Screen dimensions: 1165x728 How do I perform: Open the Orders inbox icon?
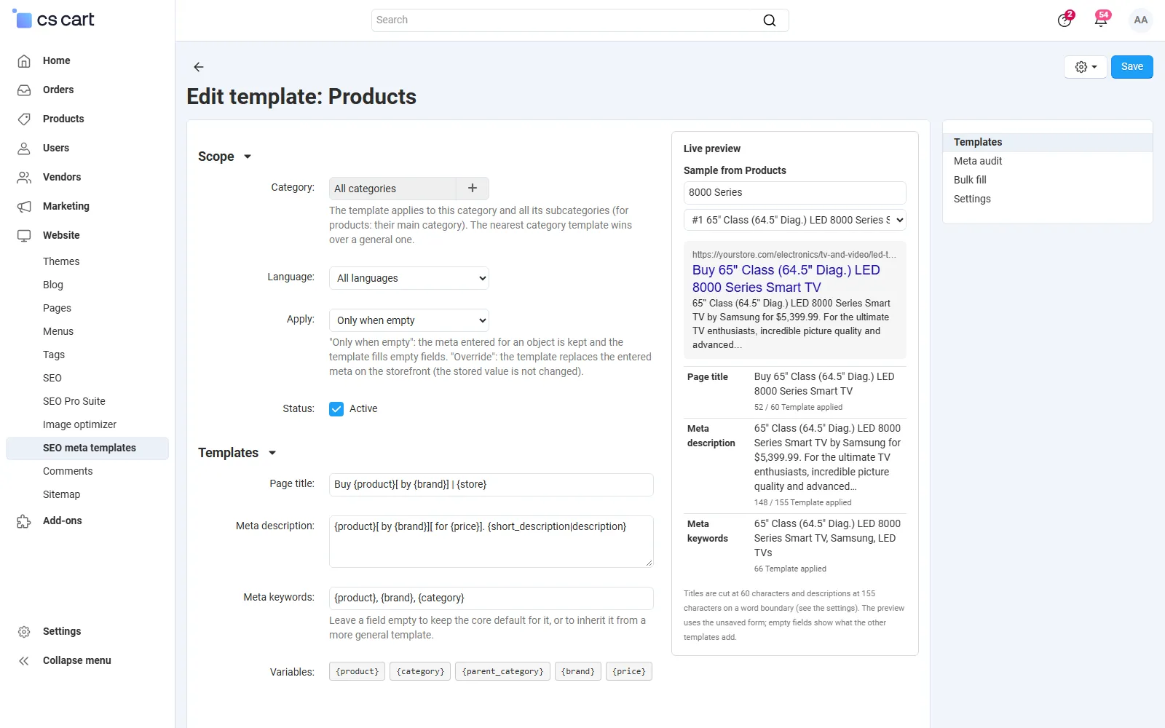[24, 90]
